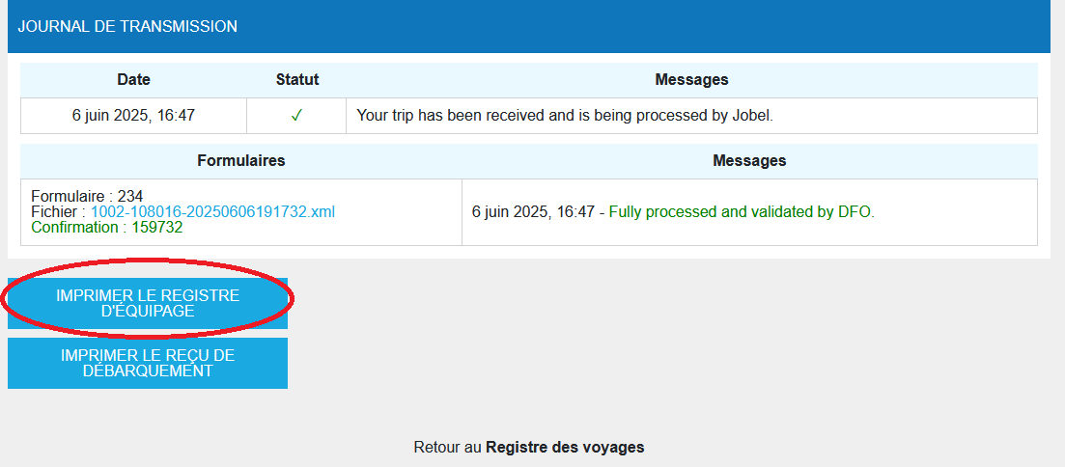Image resolution: width=1065 pixels, height=467 pixels.
Task: Open the 1002-108016-20250606191732.xml file link
Action: (212, 211)
